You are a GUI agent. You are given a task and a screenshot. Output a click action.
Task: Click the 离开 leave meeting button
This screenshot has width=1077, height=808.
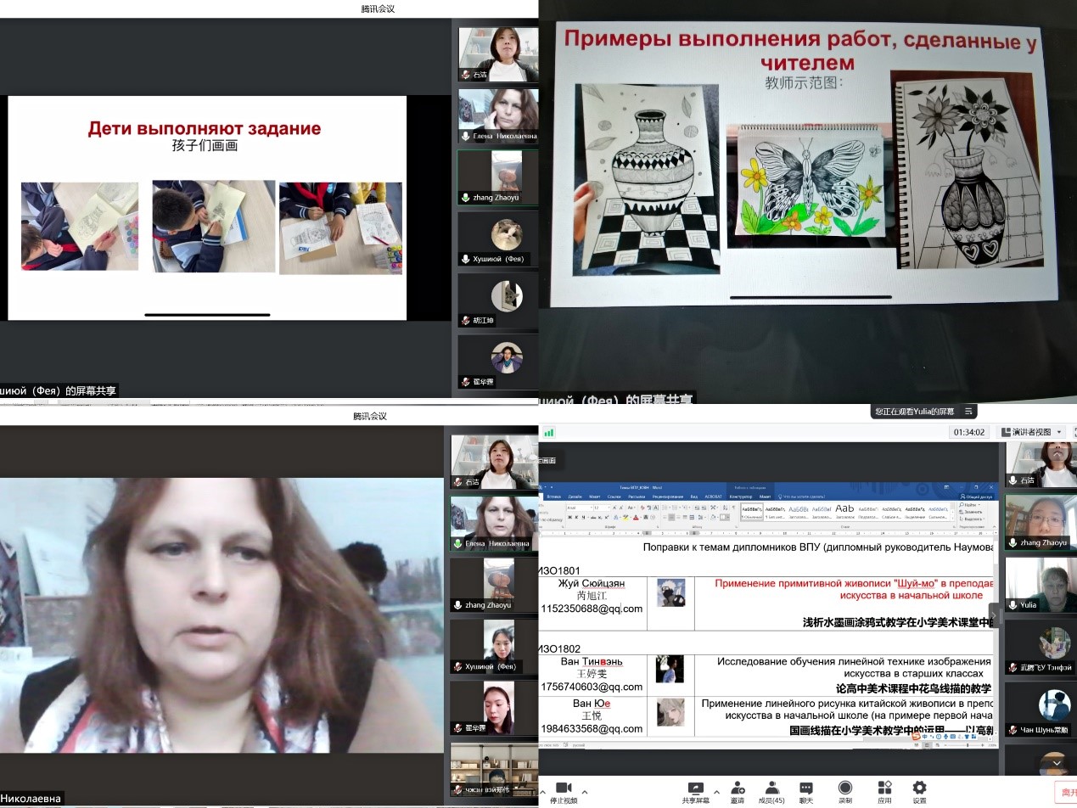1064,792
